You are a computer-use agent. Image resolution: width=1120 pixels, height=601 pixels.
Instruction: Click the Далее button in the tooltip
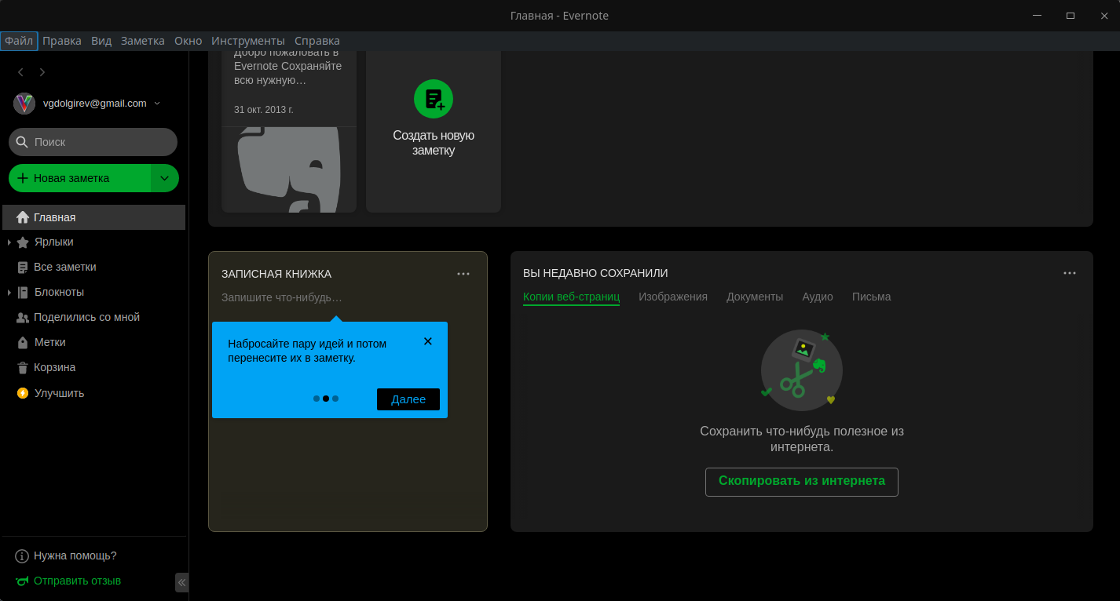click(x=408, y=399)
